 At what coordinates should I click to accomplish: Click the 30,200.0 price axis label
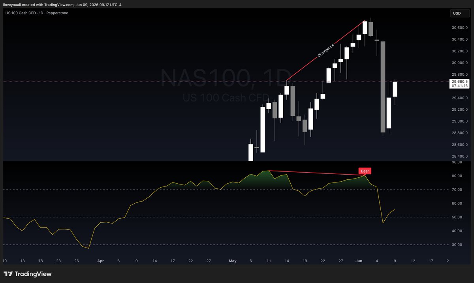click(460, 51)
